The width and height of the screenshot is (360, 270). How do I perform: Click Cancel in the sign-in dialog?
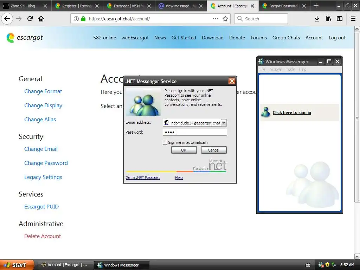tap(213, 150)
